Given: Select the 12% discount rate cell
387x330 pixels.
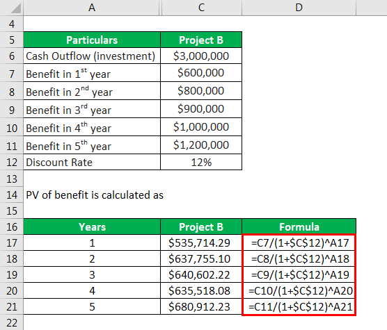Looking at the screenshot, I should pyautogui.click(x=201, y=163).
